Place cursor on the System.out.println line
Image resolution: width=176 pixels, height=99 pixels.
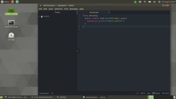tap(106, 21)
